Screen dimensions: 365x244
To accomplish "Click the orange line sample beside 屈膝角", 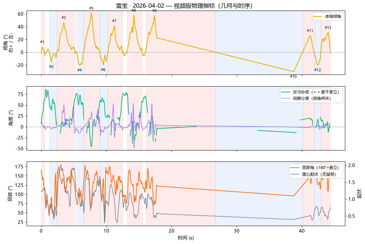I will point(295,168).
